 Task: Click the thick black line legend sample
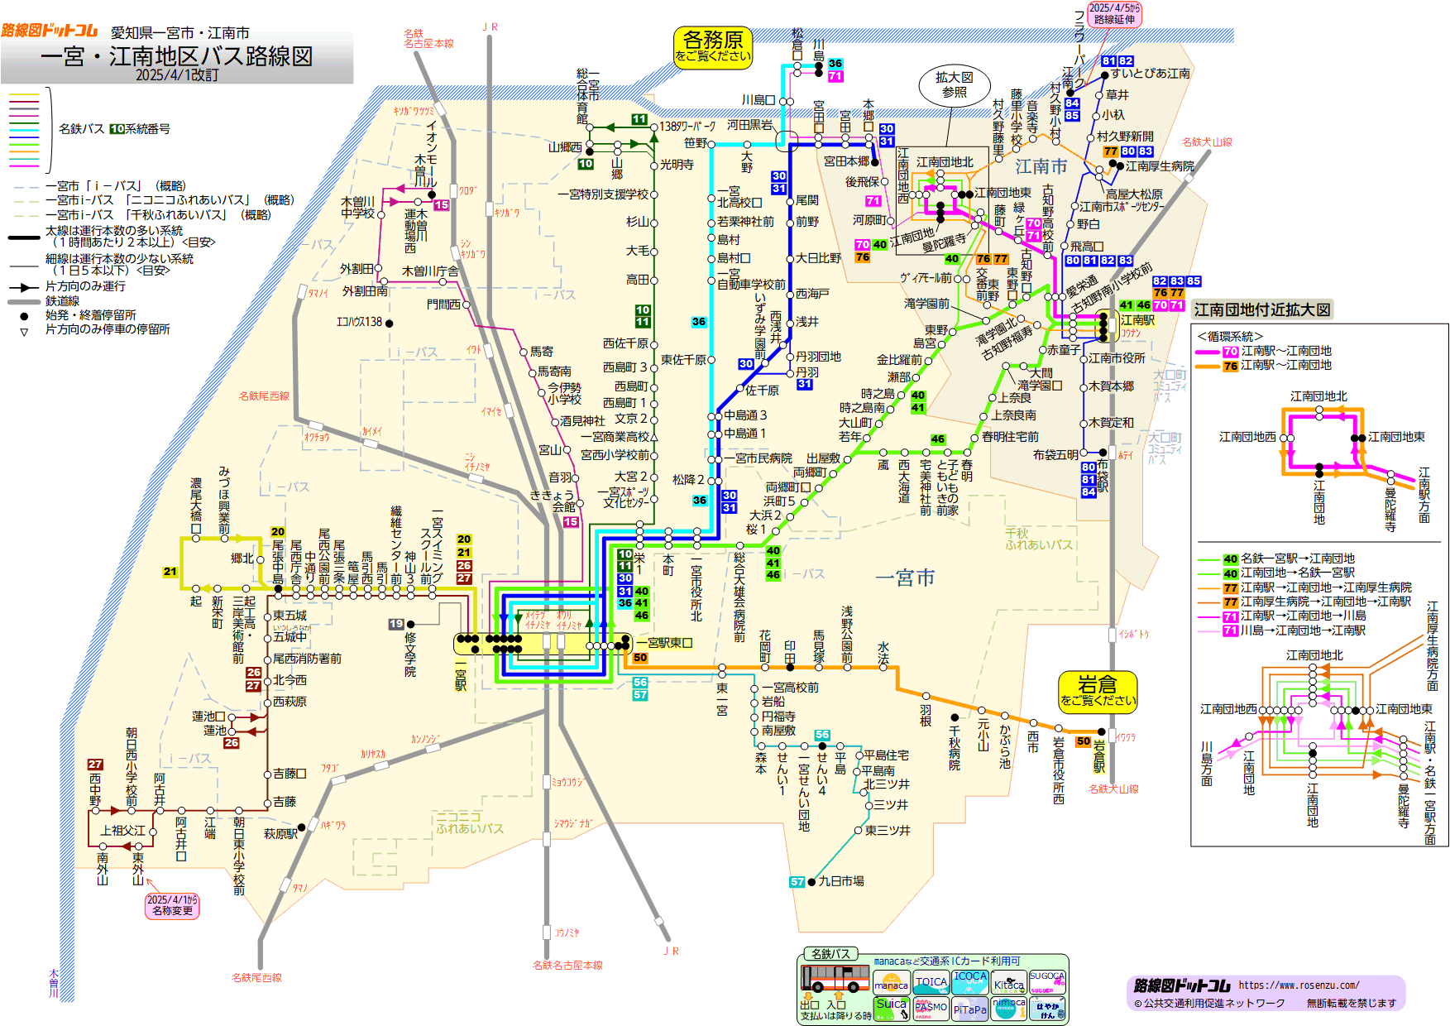tap(24, 237)
